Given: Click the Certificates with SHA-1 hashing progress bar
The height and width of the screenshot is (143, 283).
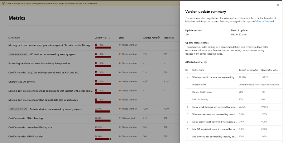Looking at the screenshot, I should tap(103, 121).
